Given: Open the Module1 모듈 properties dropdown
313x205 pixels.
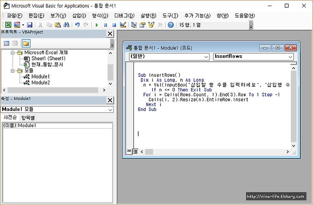Looking at the screenshot, I should pyautogui.click(x=110, y=110).
